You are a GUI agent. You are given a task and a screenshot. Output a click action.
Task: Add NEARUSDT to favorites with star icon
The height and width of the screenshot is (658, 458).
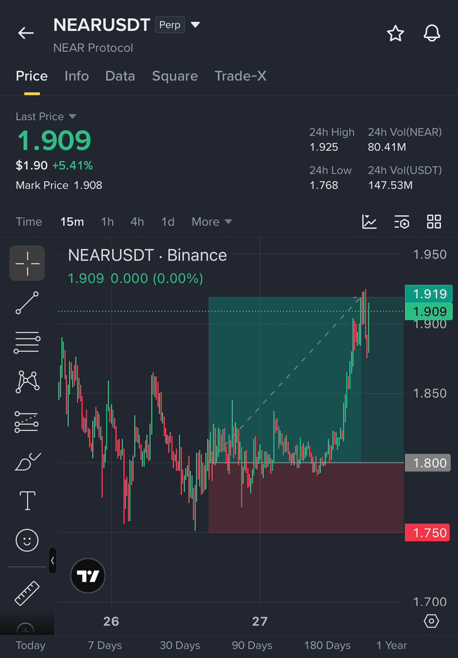point(395,33)
